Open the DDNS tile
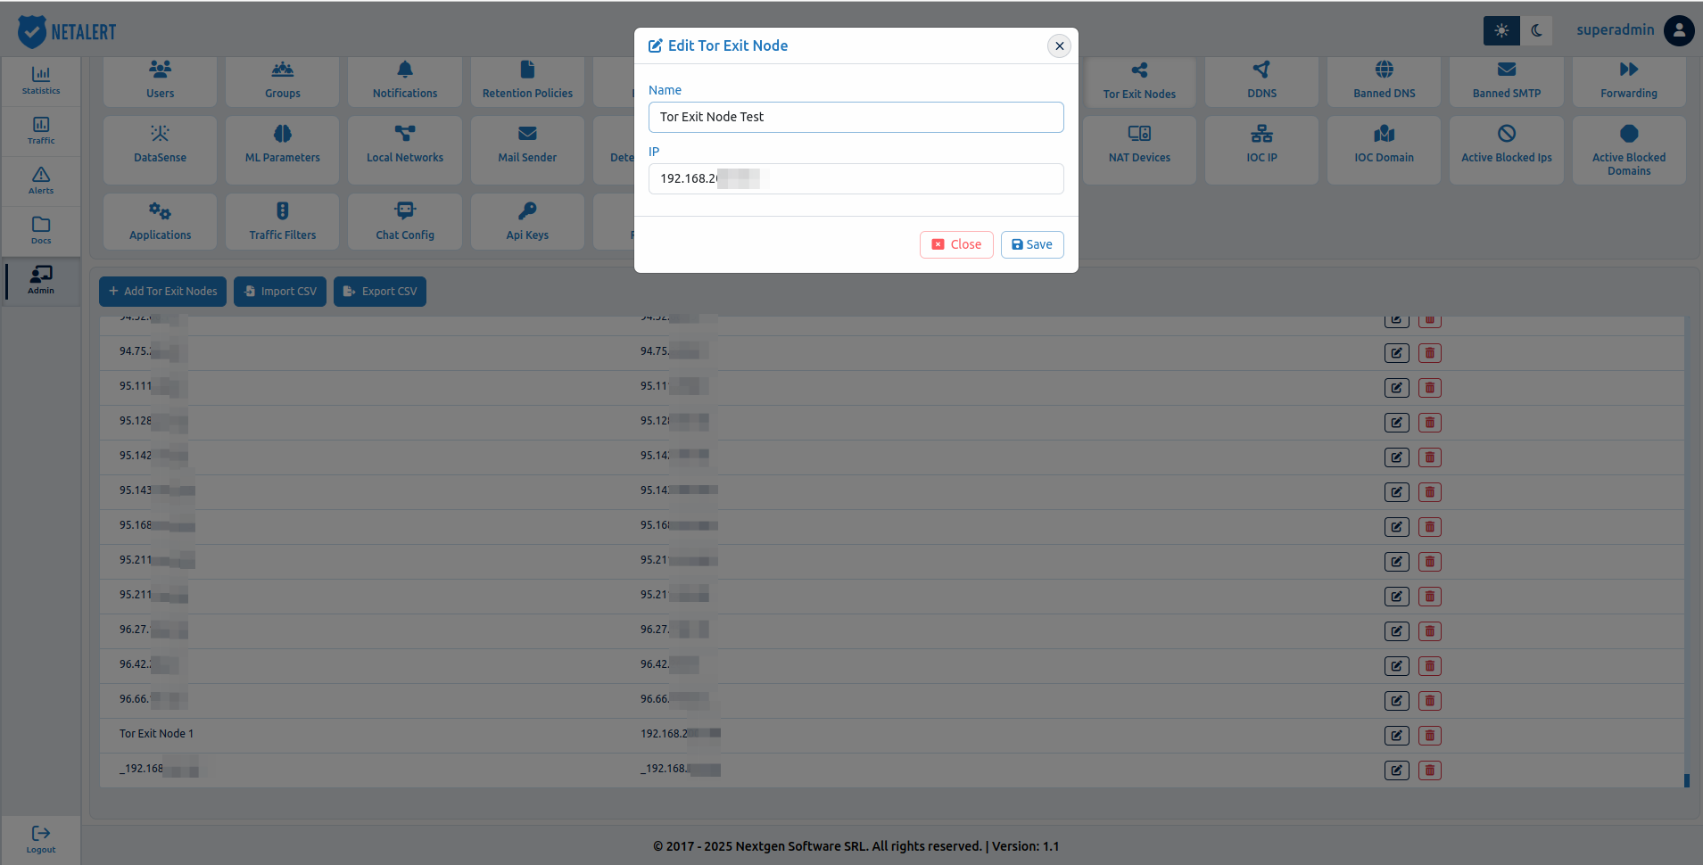The height and width of the screenshot is (865, 1703). 1261,80
